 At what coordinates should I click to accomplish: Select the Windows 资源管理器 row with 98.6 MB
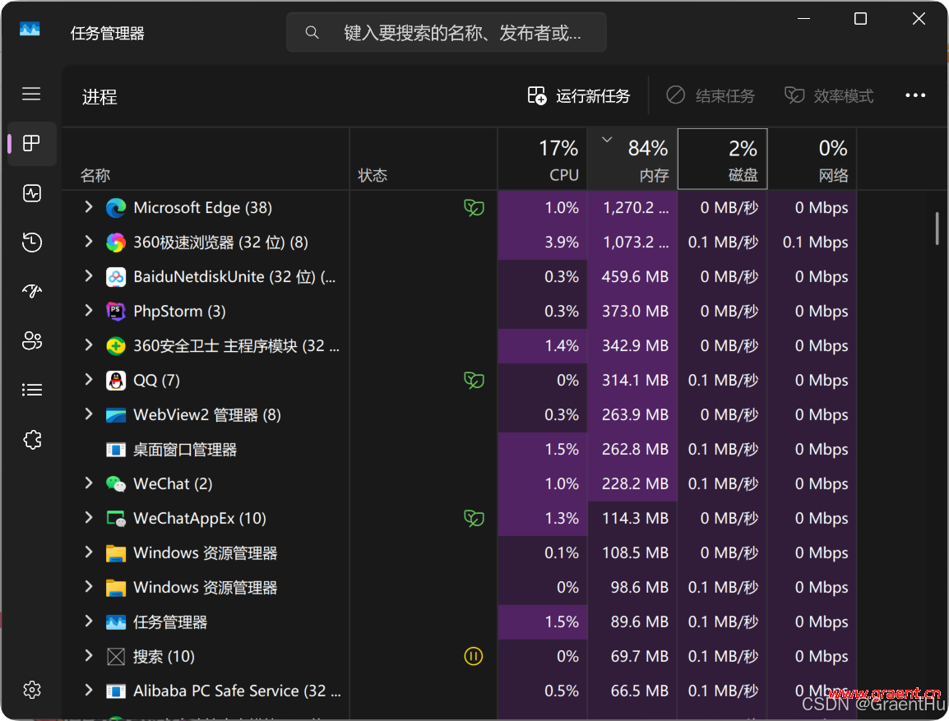tap(460, 587)
